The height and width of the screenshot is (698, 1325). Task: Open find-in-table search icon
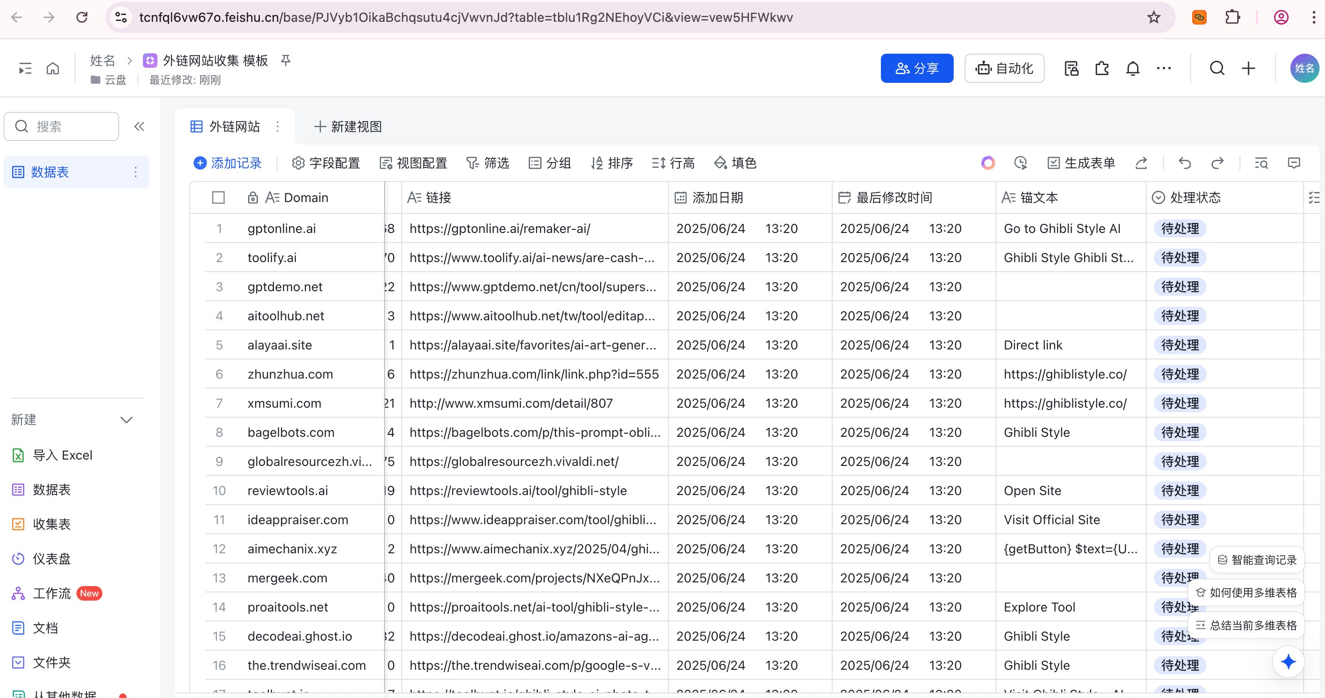click(x=1261, y=163)
